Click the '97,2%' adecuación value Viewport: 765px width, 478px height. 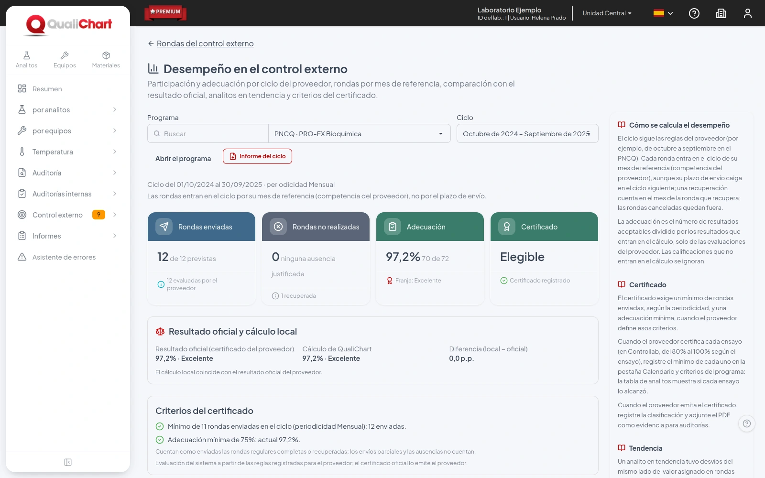pyautogui.click(x=403, y=257)
